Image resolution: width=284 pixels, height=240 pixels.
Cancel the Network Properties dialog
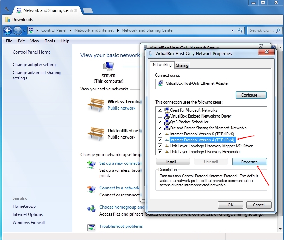259,205
